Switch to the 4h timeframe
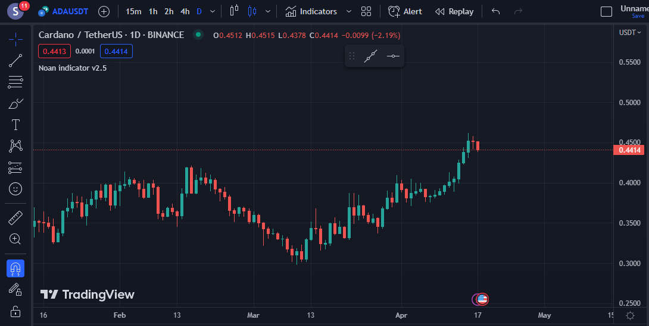This screenshot has width=649, height=326. pyautogui.click(x=185, y=11)
